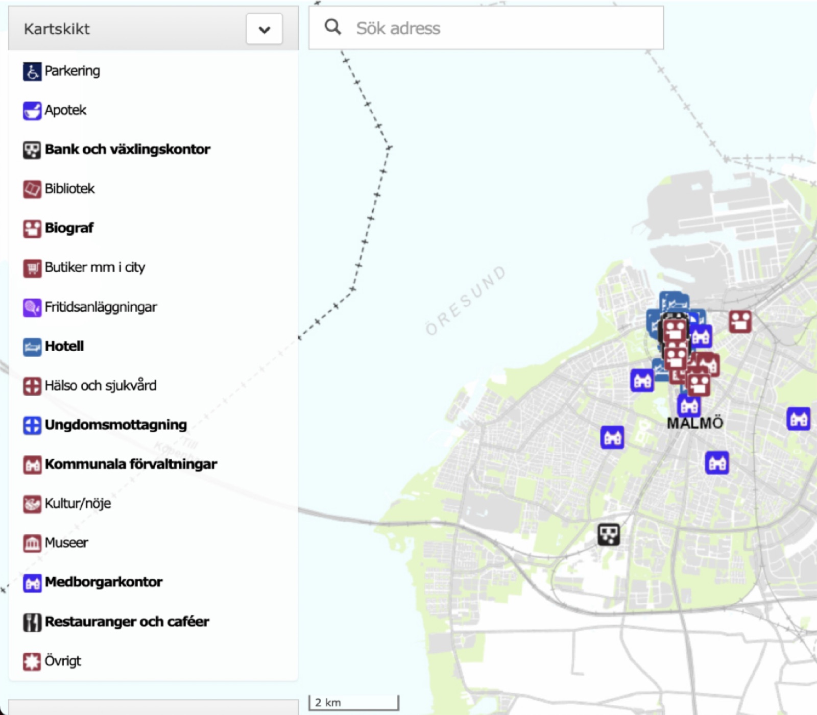Click the Museer building icon

point(32,544)
